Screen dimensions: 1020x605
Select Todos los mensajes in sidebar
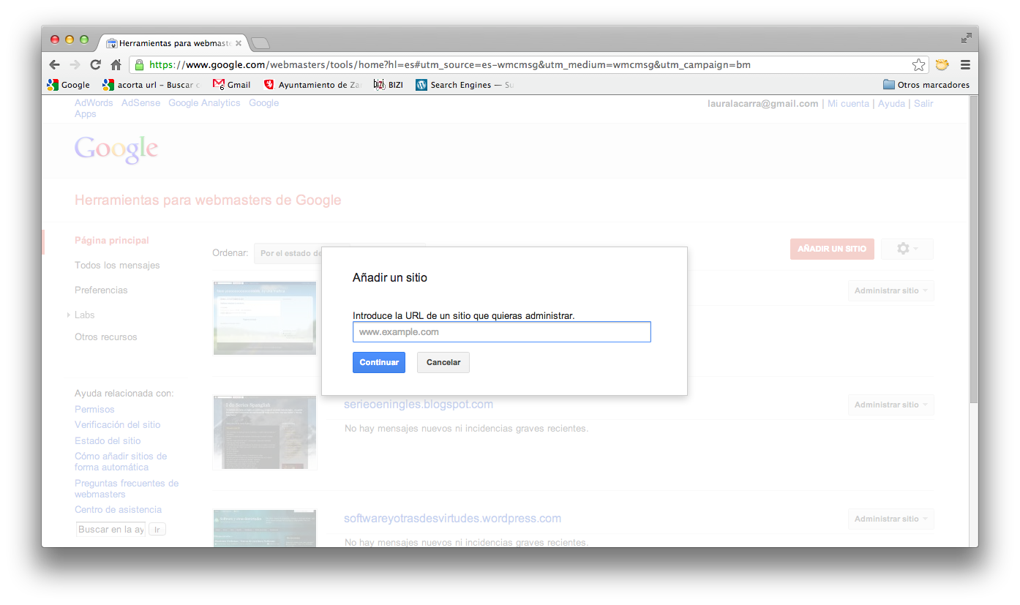click(117, 266)
